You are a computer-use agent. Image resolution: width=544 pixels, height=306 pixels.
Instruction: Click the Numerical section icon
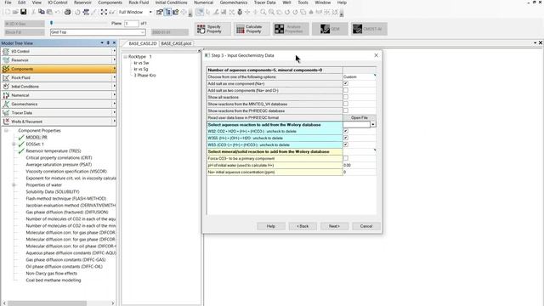click(x=6, y=95)
